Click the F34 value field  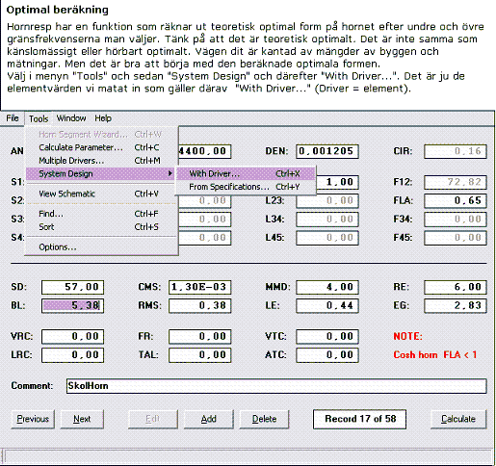pos(456,220)
